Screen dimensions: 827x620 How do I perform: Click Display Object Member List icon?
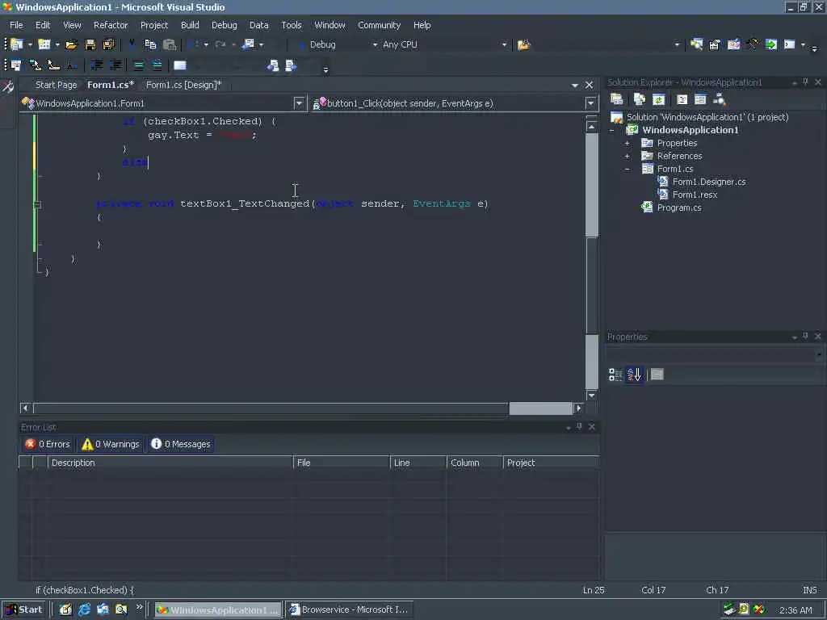tap(16, 65)
